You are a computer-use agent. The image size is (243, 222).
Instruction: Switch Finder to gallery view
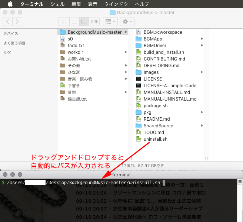click(x=94, y=22)
